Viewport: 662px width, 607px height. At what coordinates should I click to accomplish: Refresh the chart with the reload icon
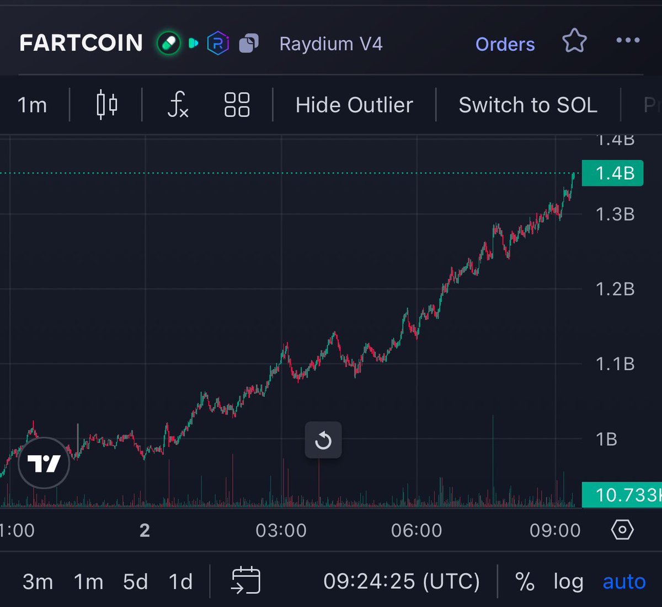(323, 440)
